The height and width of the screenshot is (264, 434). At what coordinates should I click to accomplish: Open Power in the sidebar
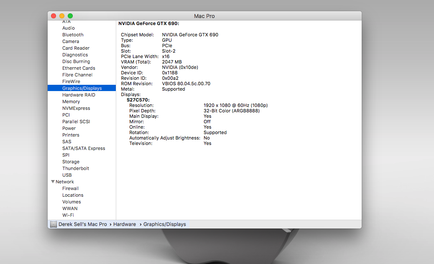(x=69, y=128)
